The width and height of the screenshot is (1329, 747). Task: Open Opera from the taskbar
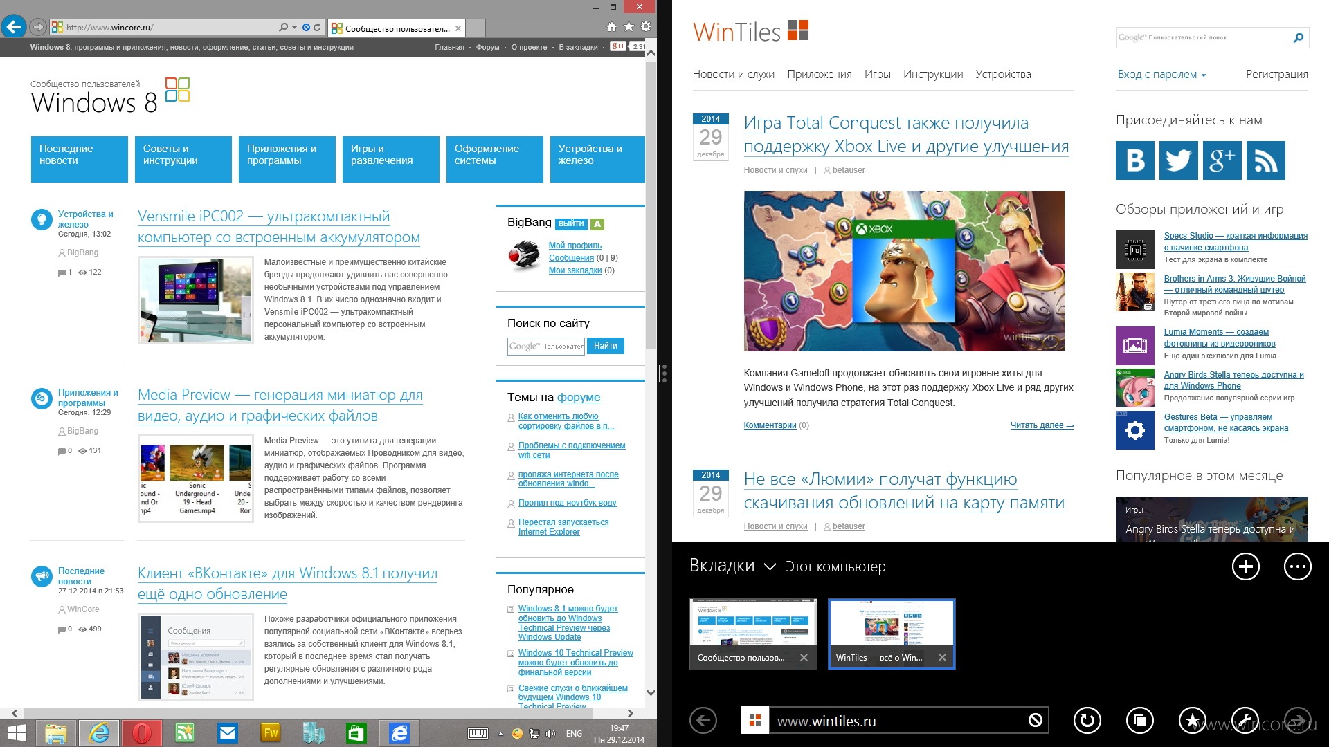pyautogui.click(x=142, y=733)
